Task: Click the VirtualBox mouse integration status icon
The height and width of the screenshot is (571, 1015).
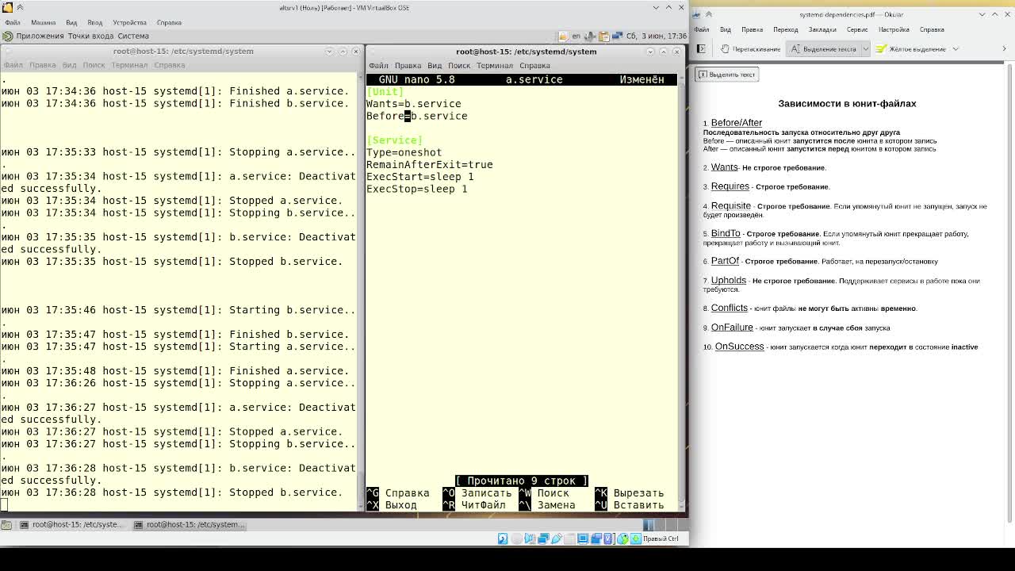Action: [x=622, y=538]
